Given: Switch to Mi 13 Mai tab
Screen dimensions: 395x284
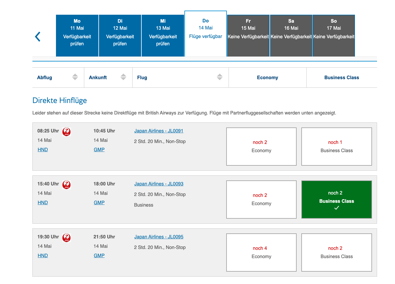Looking at the screenshot, I should (163, 36).
